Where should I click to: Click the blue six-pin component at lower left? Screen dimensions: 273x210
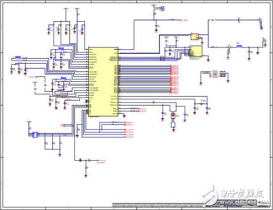[35, 135]
